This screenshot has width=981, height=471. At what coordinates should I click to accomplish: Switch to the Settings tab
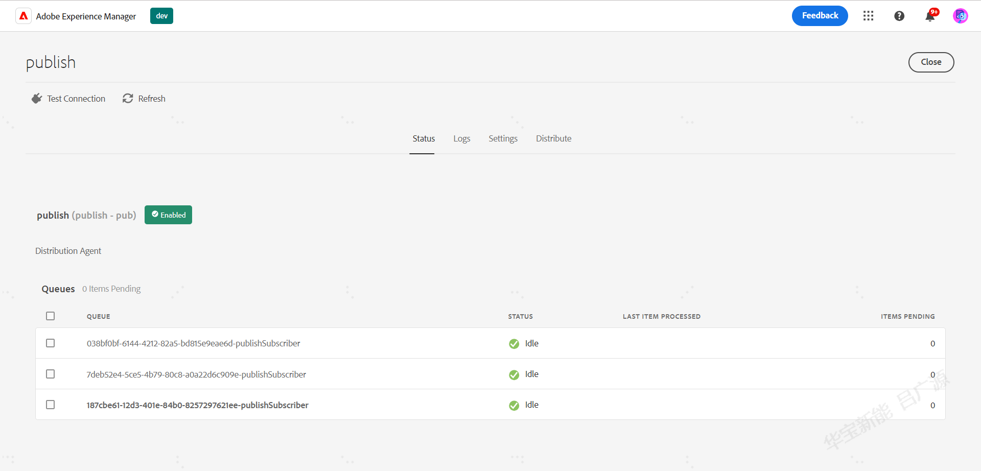point(503,138)
